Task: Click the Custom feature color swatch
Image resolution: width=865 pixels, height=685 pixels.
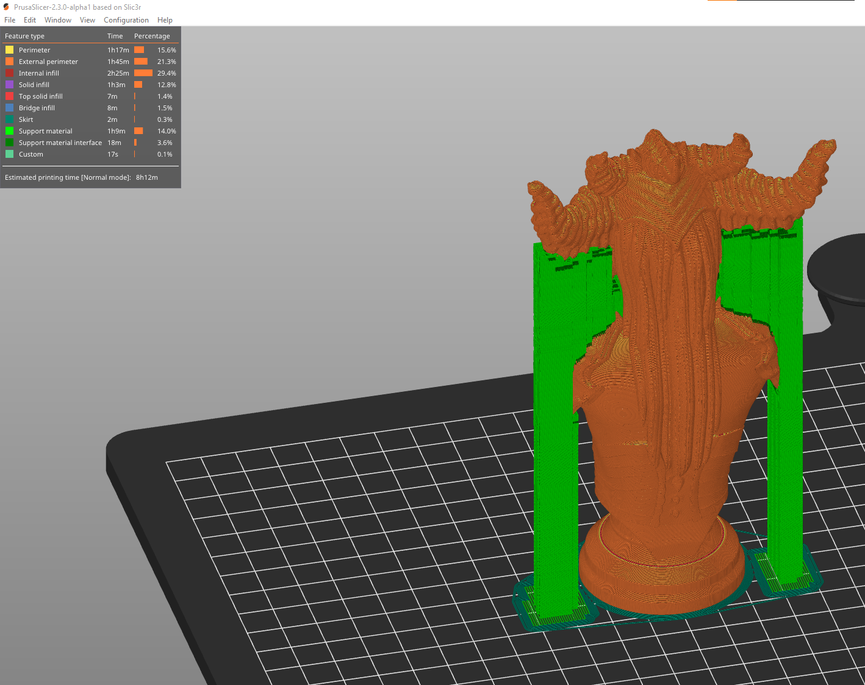Action: (x=9, y=154)
